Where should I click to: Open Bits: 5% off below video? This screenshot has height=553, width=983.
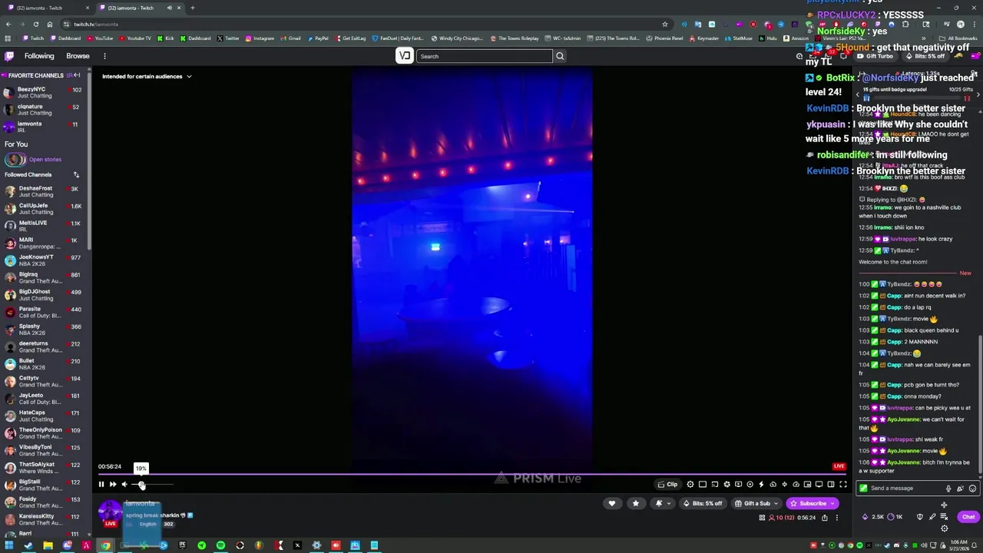point(703,503)
